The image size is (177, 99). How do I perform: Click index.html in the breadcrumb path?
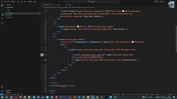pos(47,7)
